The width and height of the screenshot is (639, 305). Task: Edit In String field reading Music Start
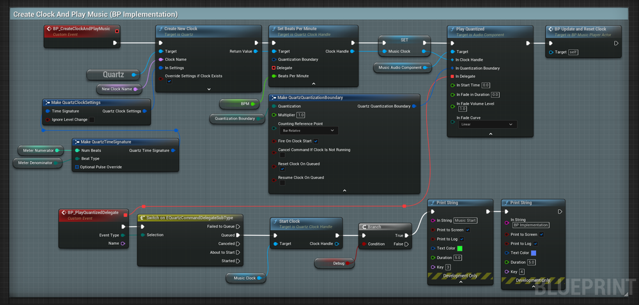pos(465,220)
